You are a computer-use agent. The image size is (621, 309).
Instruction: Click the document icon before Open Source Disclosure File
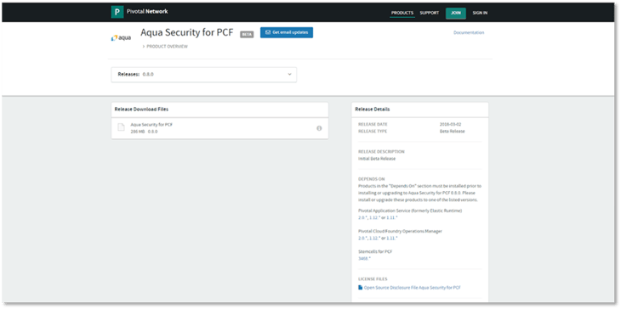(x=360, y=288)
